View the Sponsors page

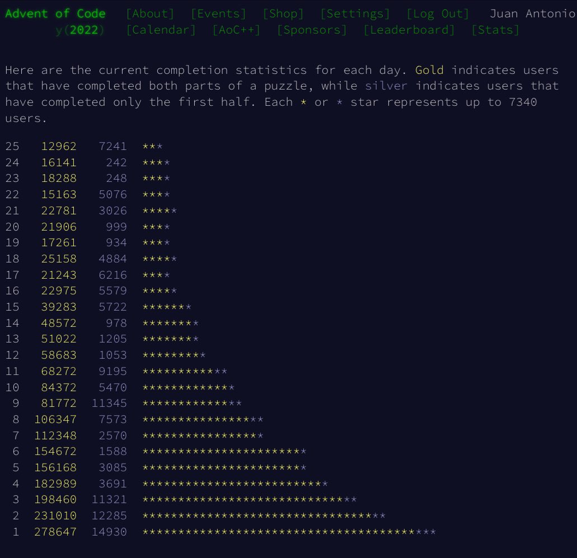312,30
